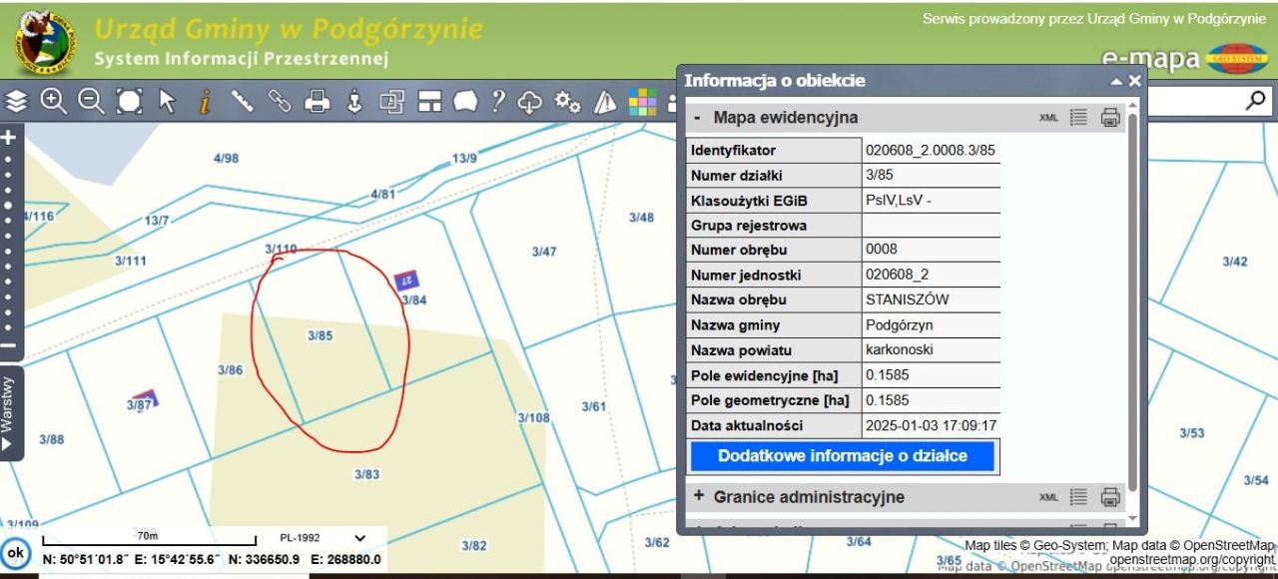Viewport: 1278px width, 579px height.
Task: Open the map Print tool
Action: pyautogui.click(x=317, y=101)
